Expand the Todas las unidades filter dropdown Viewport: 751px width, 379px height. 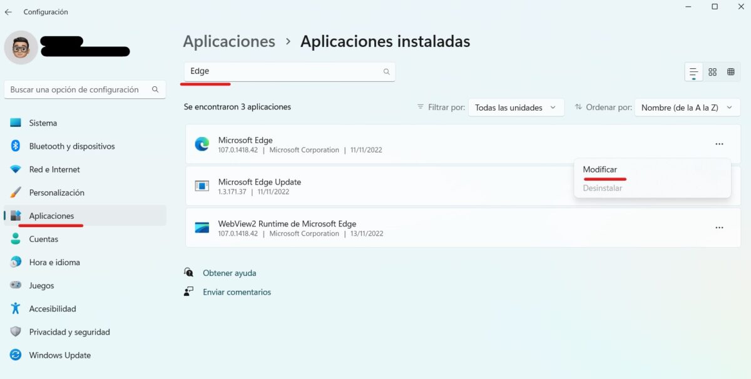516,108
